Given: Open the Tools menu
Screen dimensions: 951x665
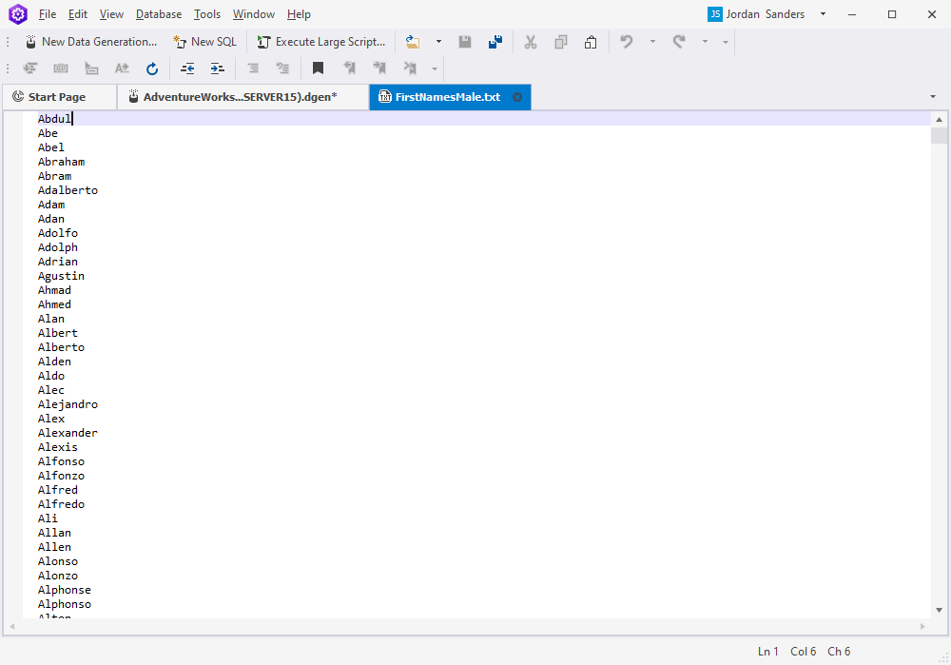Looking at the screenshot, I should coord(206,14).
